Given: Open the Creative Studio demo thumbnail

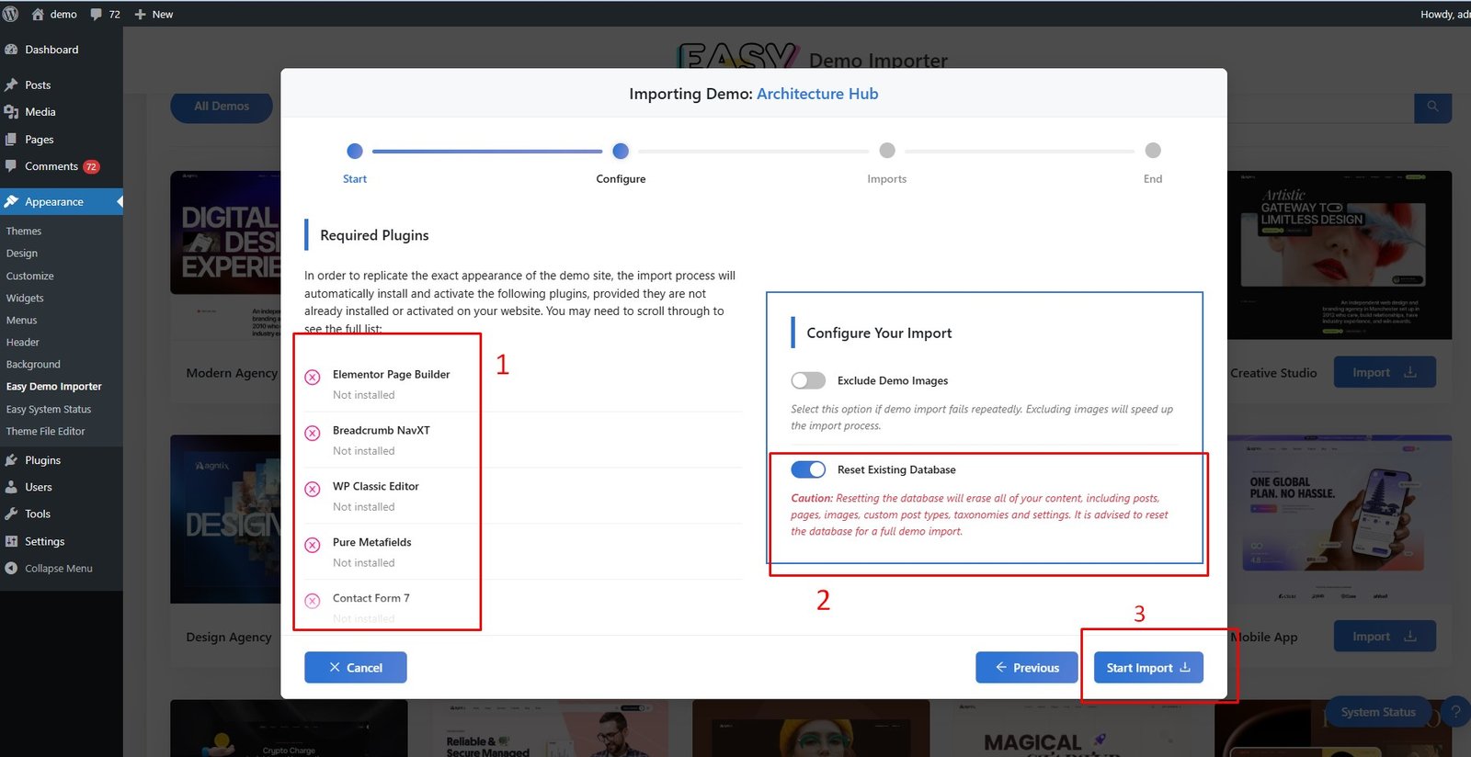Looking at the screenshot, I should pyautogui.click(x=1340, y=254).
